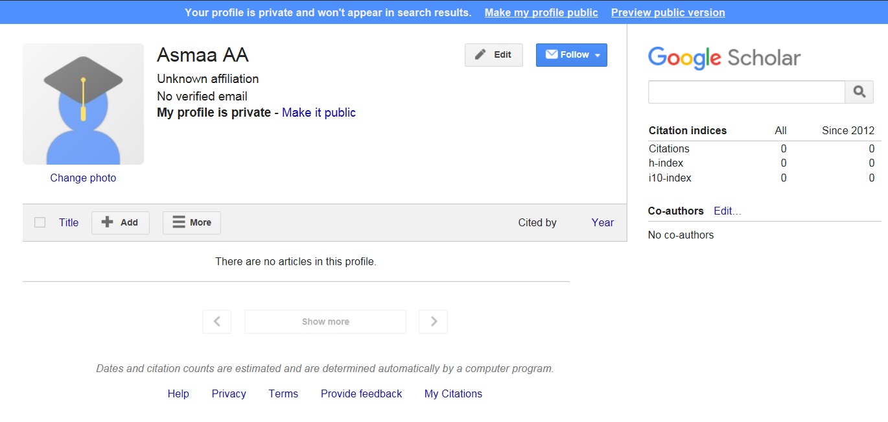This screenshot has width=888, height=422.
Task: Click Make it public next to privacy status
Action: click(x=318, y=112)
